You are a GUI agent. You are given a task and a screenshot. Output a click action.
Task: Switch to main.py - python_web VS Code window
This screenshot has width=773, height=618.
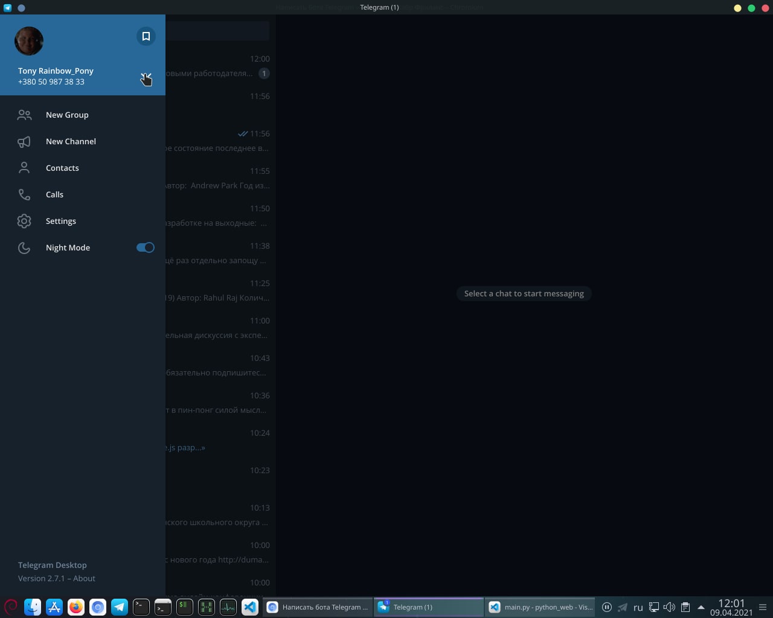point(540,607)
